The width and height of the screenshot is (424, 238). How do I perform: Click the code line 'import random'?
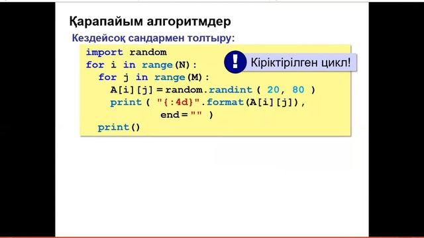127,52
